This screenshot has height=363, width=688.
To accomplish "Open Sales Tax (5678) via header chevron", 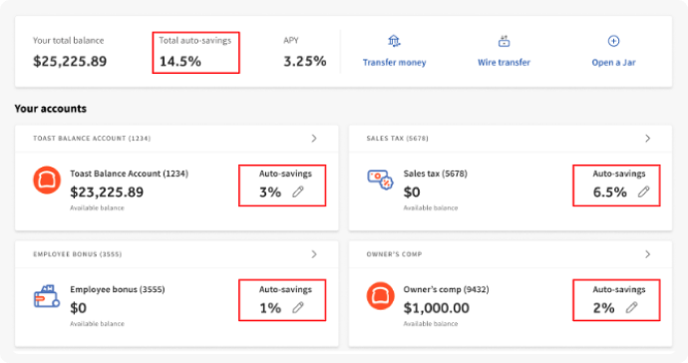I will coord(648,139).
